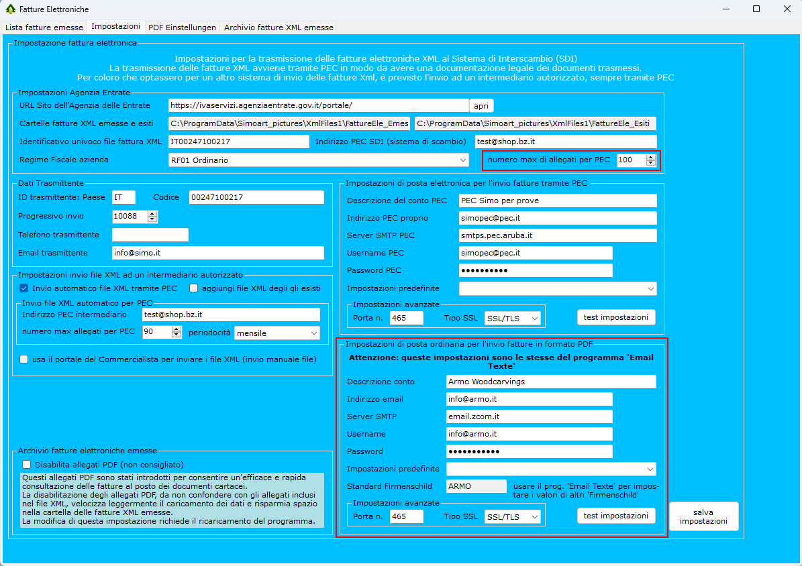Focus the Email trasmittente field

(x=218, y=253)
